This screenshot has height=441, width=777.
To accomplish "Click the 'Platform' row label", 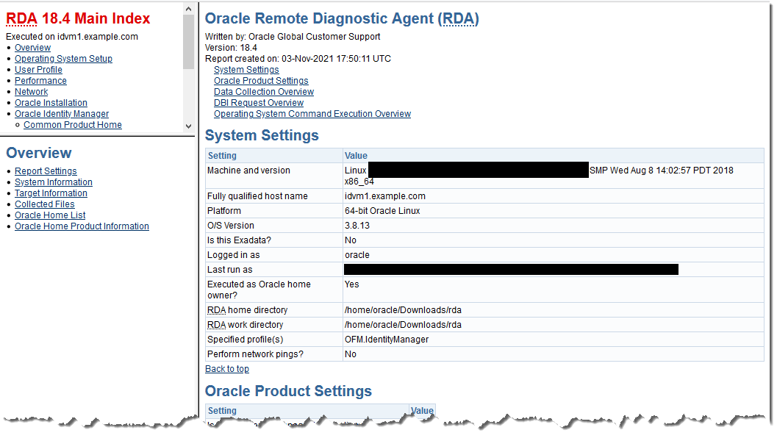I will pos(224,211).
